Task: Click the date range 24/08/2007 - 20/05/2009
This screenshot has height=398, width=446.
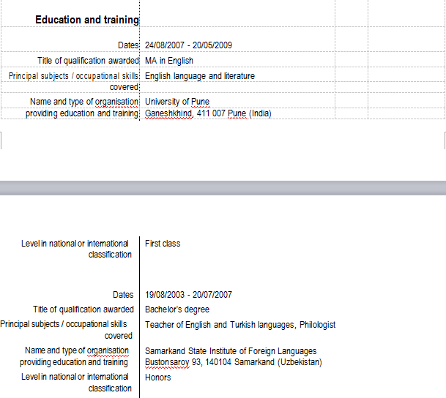Action: [188, 45]
